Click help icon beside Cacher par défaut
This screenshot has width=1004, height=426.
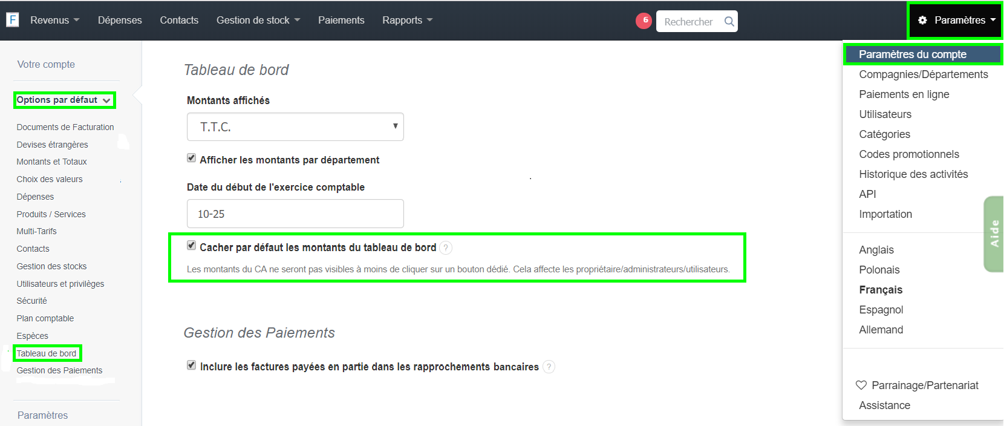tap(446, 247)
